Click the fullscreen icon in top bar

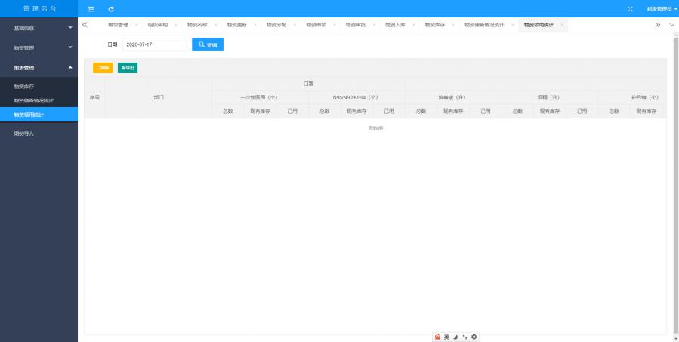tap(631, 8)
